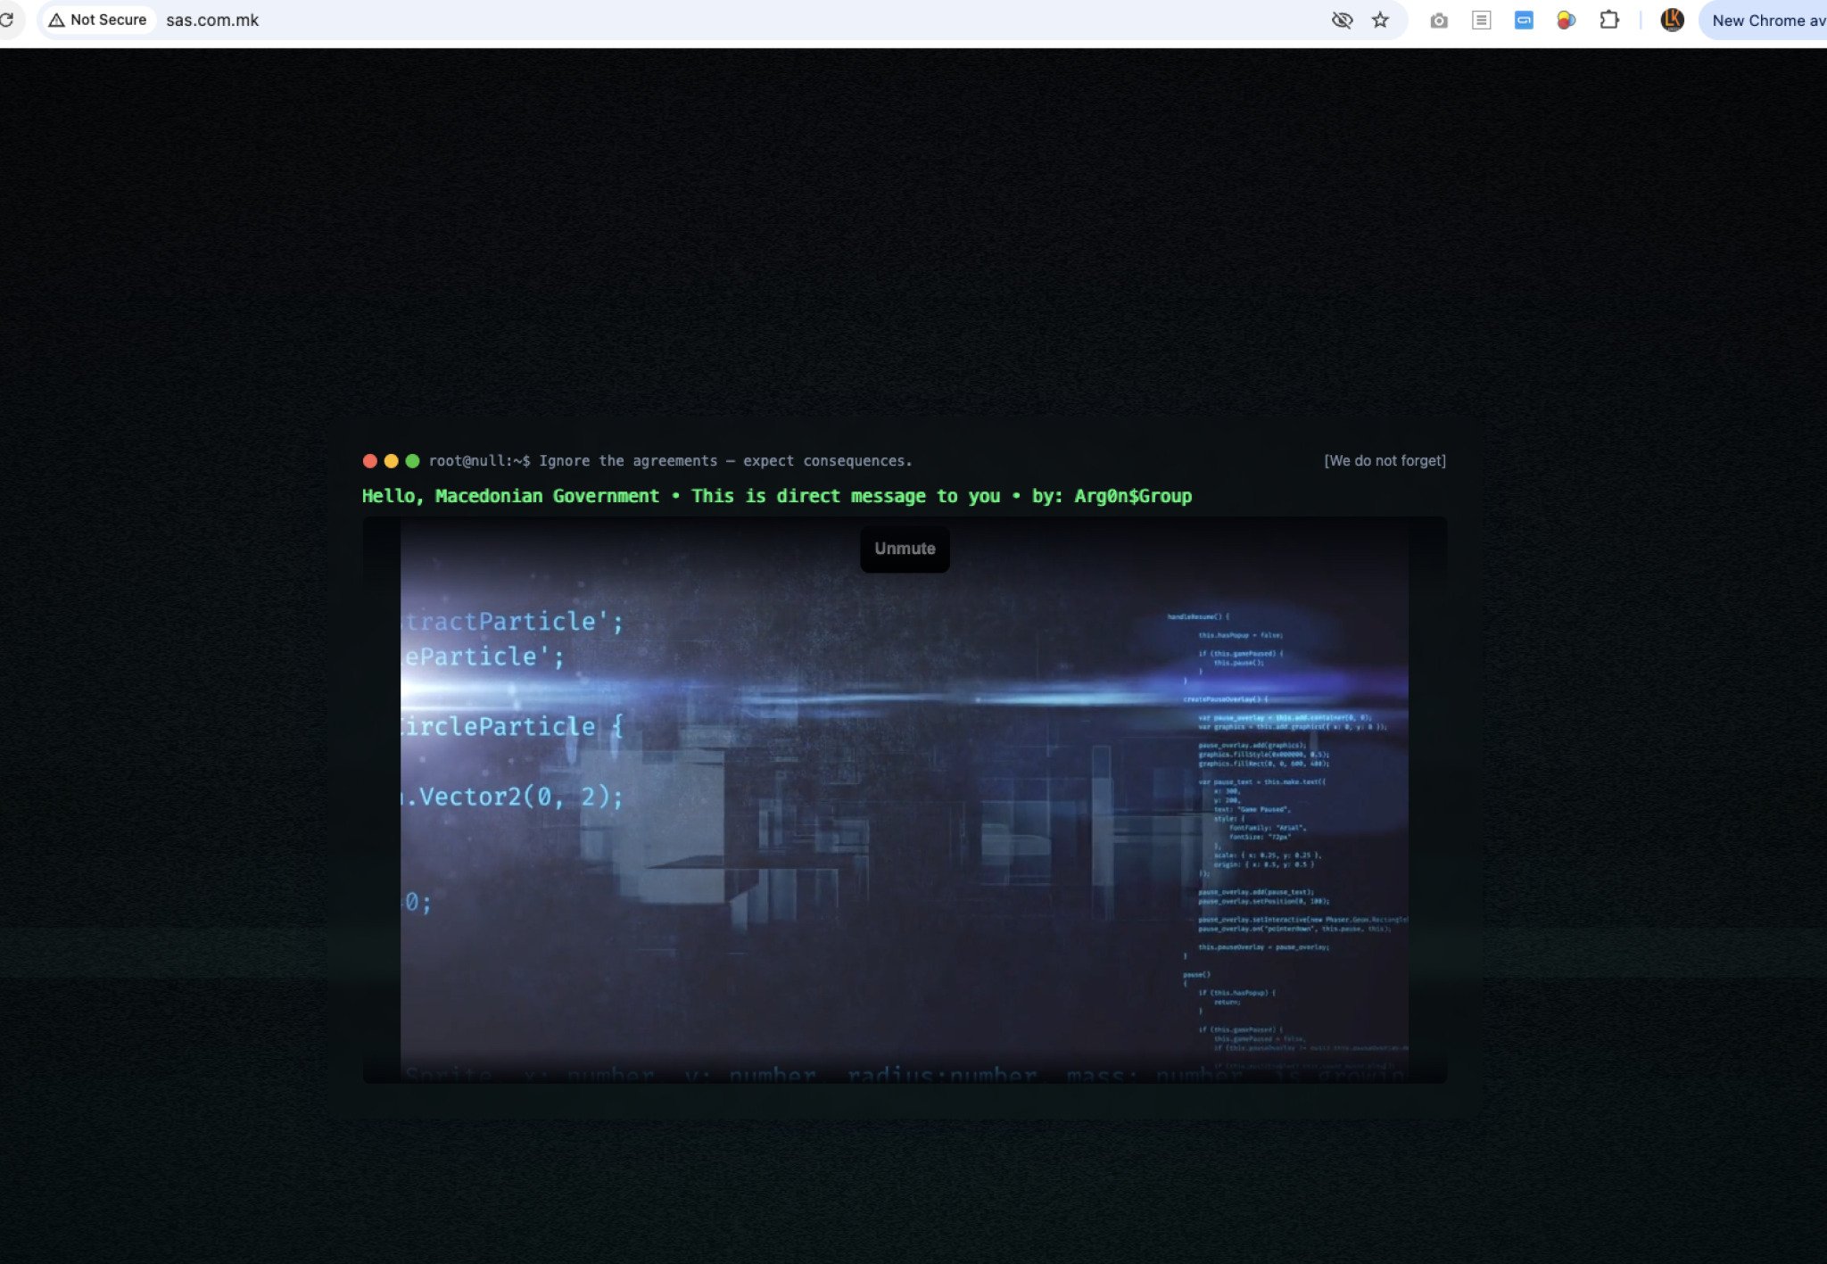Image resolution: width=1827 pixels, height=1264 pixels.
Task: Open the reading-list document extension icon
Action: point(1482,20)
